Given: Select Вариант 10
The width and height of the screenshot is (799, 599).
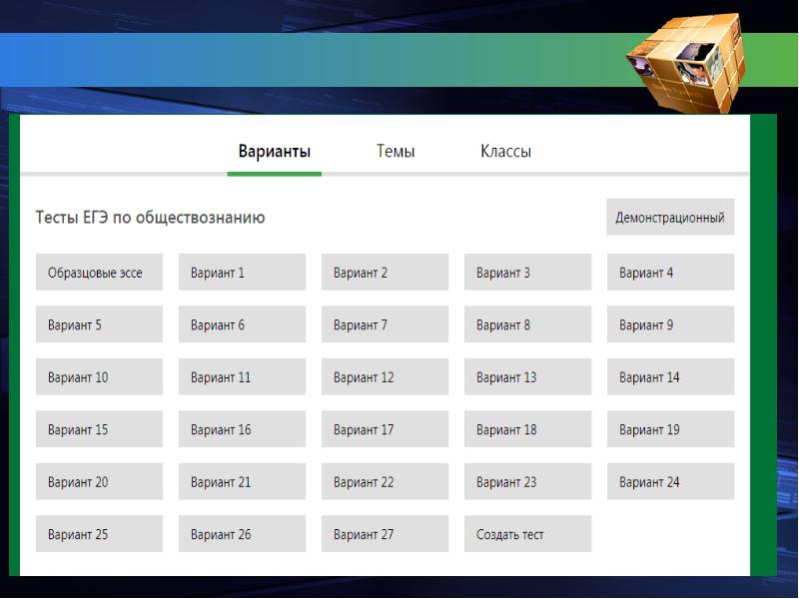Looking at the screenshot, I should (x=99, y=377).
